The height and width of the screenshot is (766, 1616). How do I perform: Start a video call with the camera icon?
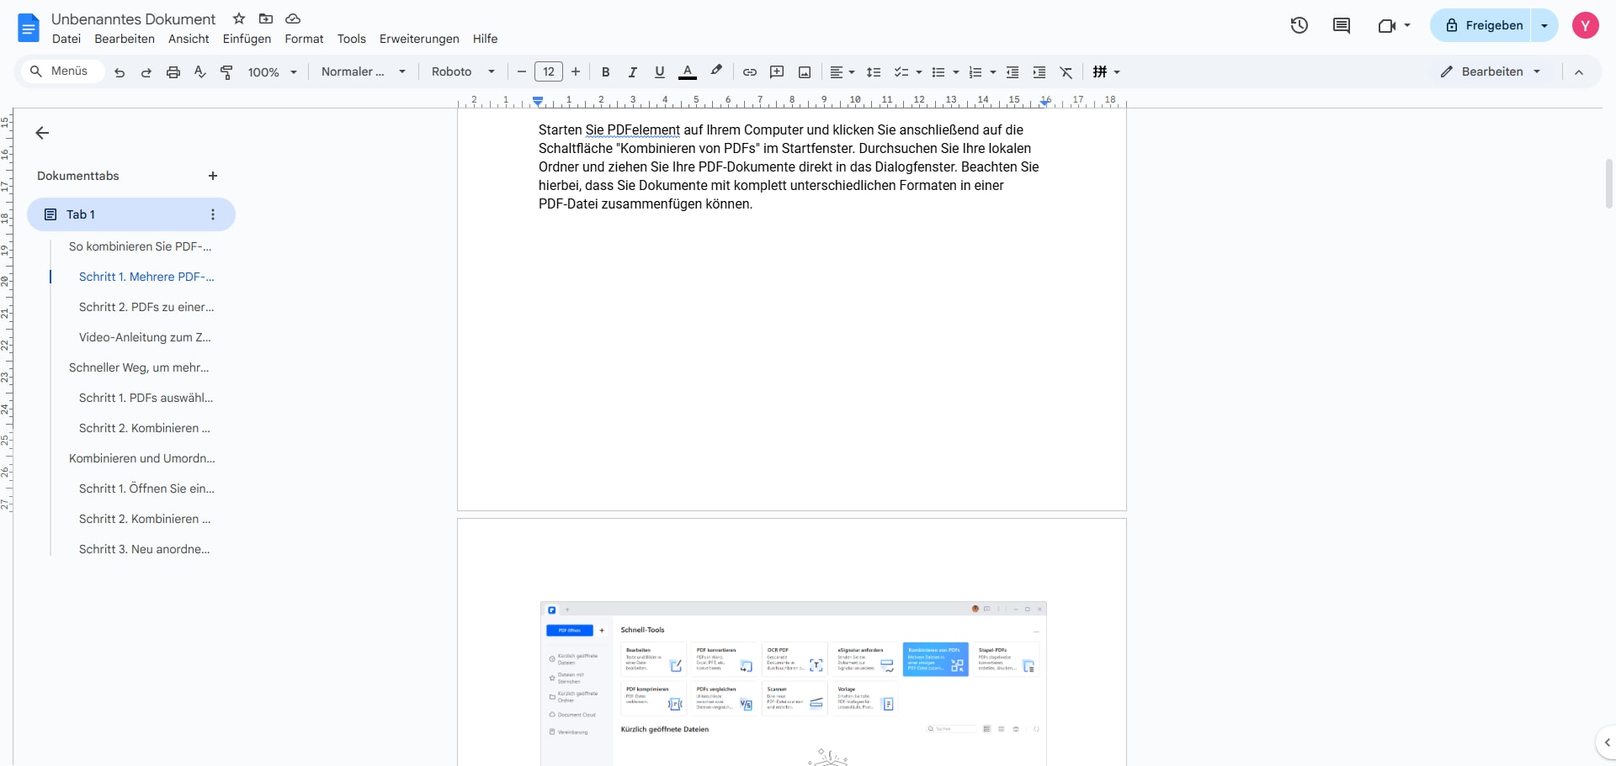(x=1386, y=25)
